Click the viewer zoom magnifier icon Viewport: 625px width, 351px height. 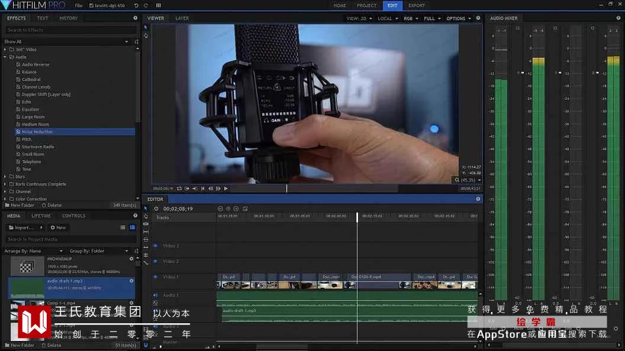point(457,180)
